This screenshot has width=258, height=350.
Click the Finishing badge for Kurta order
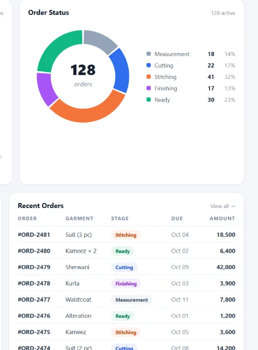tap(126, 283)
